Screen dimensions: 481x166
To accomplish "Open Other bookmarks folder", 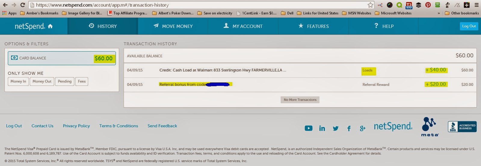I will (462, 13).
